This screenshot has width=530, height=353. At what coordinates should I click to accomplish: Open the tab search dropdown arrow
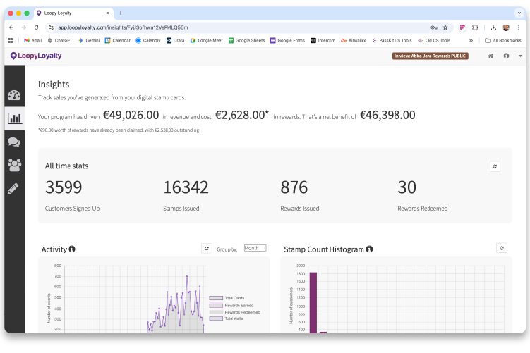[x=519, y=13]
